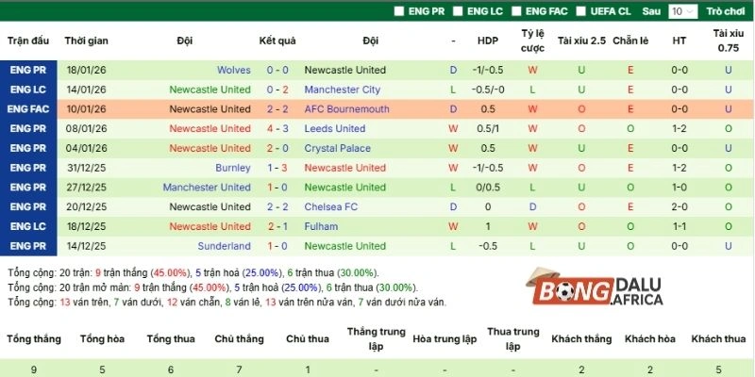Click the Kết quả column header
The image size is (755, 377).
point(277,41)
